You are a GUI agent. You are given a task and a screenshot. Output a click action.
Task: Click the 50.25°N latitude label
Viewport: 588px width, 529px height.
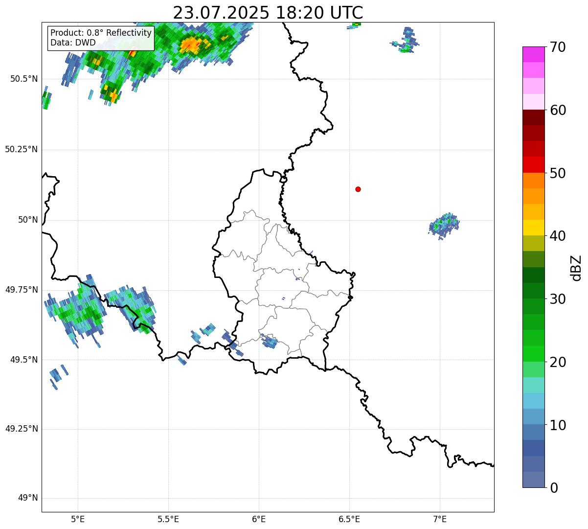[x=22, y=149]
